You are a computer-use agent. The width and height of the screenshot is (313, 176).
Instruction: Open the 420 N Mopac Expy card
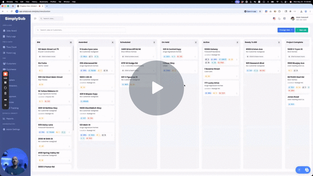coord(96,98)
